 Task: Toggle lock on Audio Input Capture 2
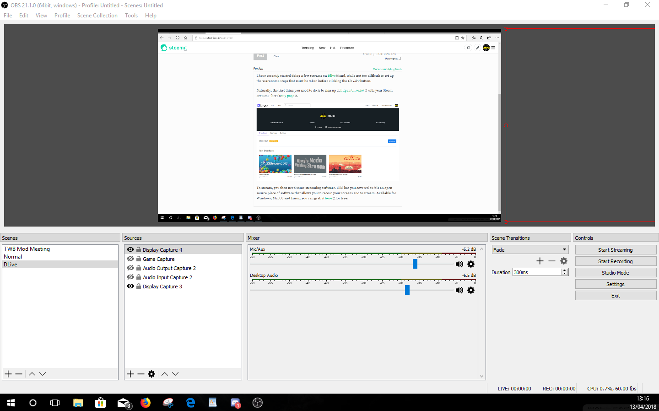(139, 277)
